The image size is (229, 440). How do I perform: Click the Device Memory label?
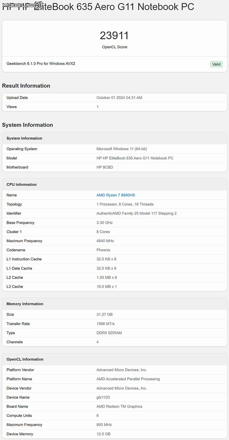tap(20, 434)
